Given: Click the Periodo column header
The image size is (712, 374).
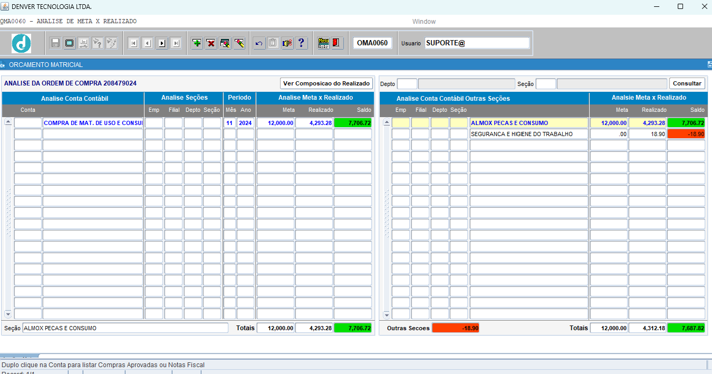Looking at the screenshot, I should 239,98.
